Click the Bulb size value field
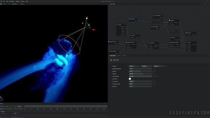The image size is (210, 118). click(x=140, y=87)
